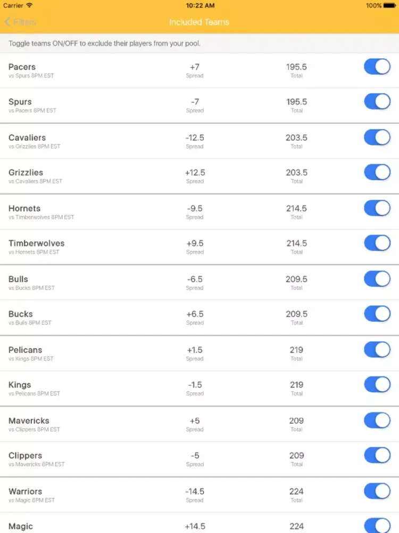Switch off Mavericks toggle
Screen dimensions: 399x533
(377, 421)
